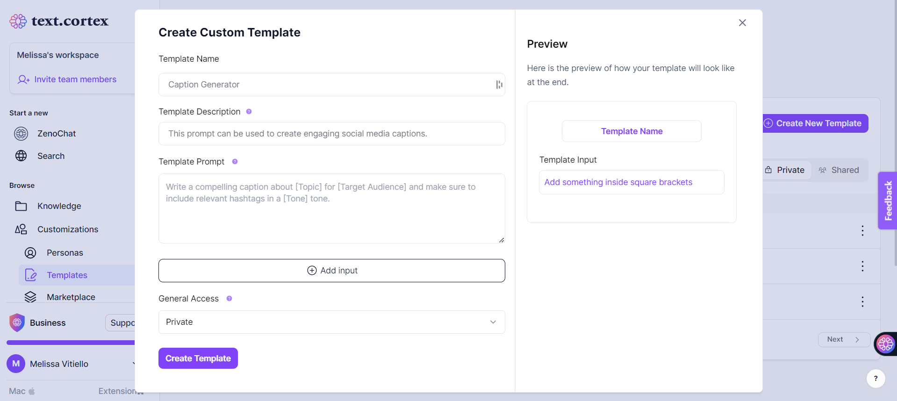Open the Knowledge folder icon
The image size is (897, 401).
(x=21, y=206)
